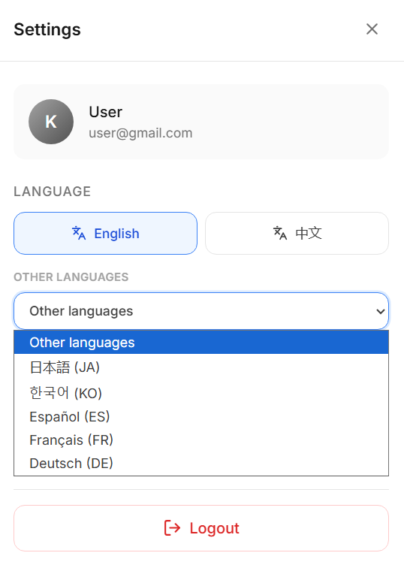Click the User display name

click(106, 112)
